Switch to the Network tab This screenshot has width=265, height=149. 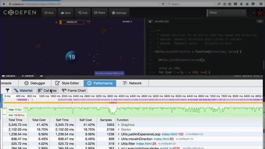[x=132, y=83]
